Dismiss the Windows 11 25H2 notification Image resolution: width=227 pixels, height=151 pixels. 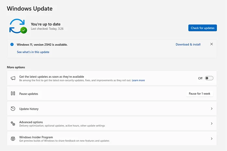[212, 44]
